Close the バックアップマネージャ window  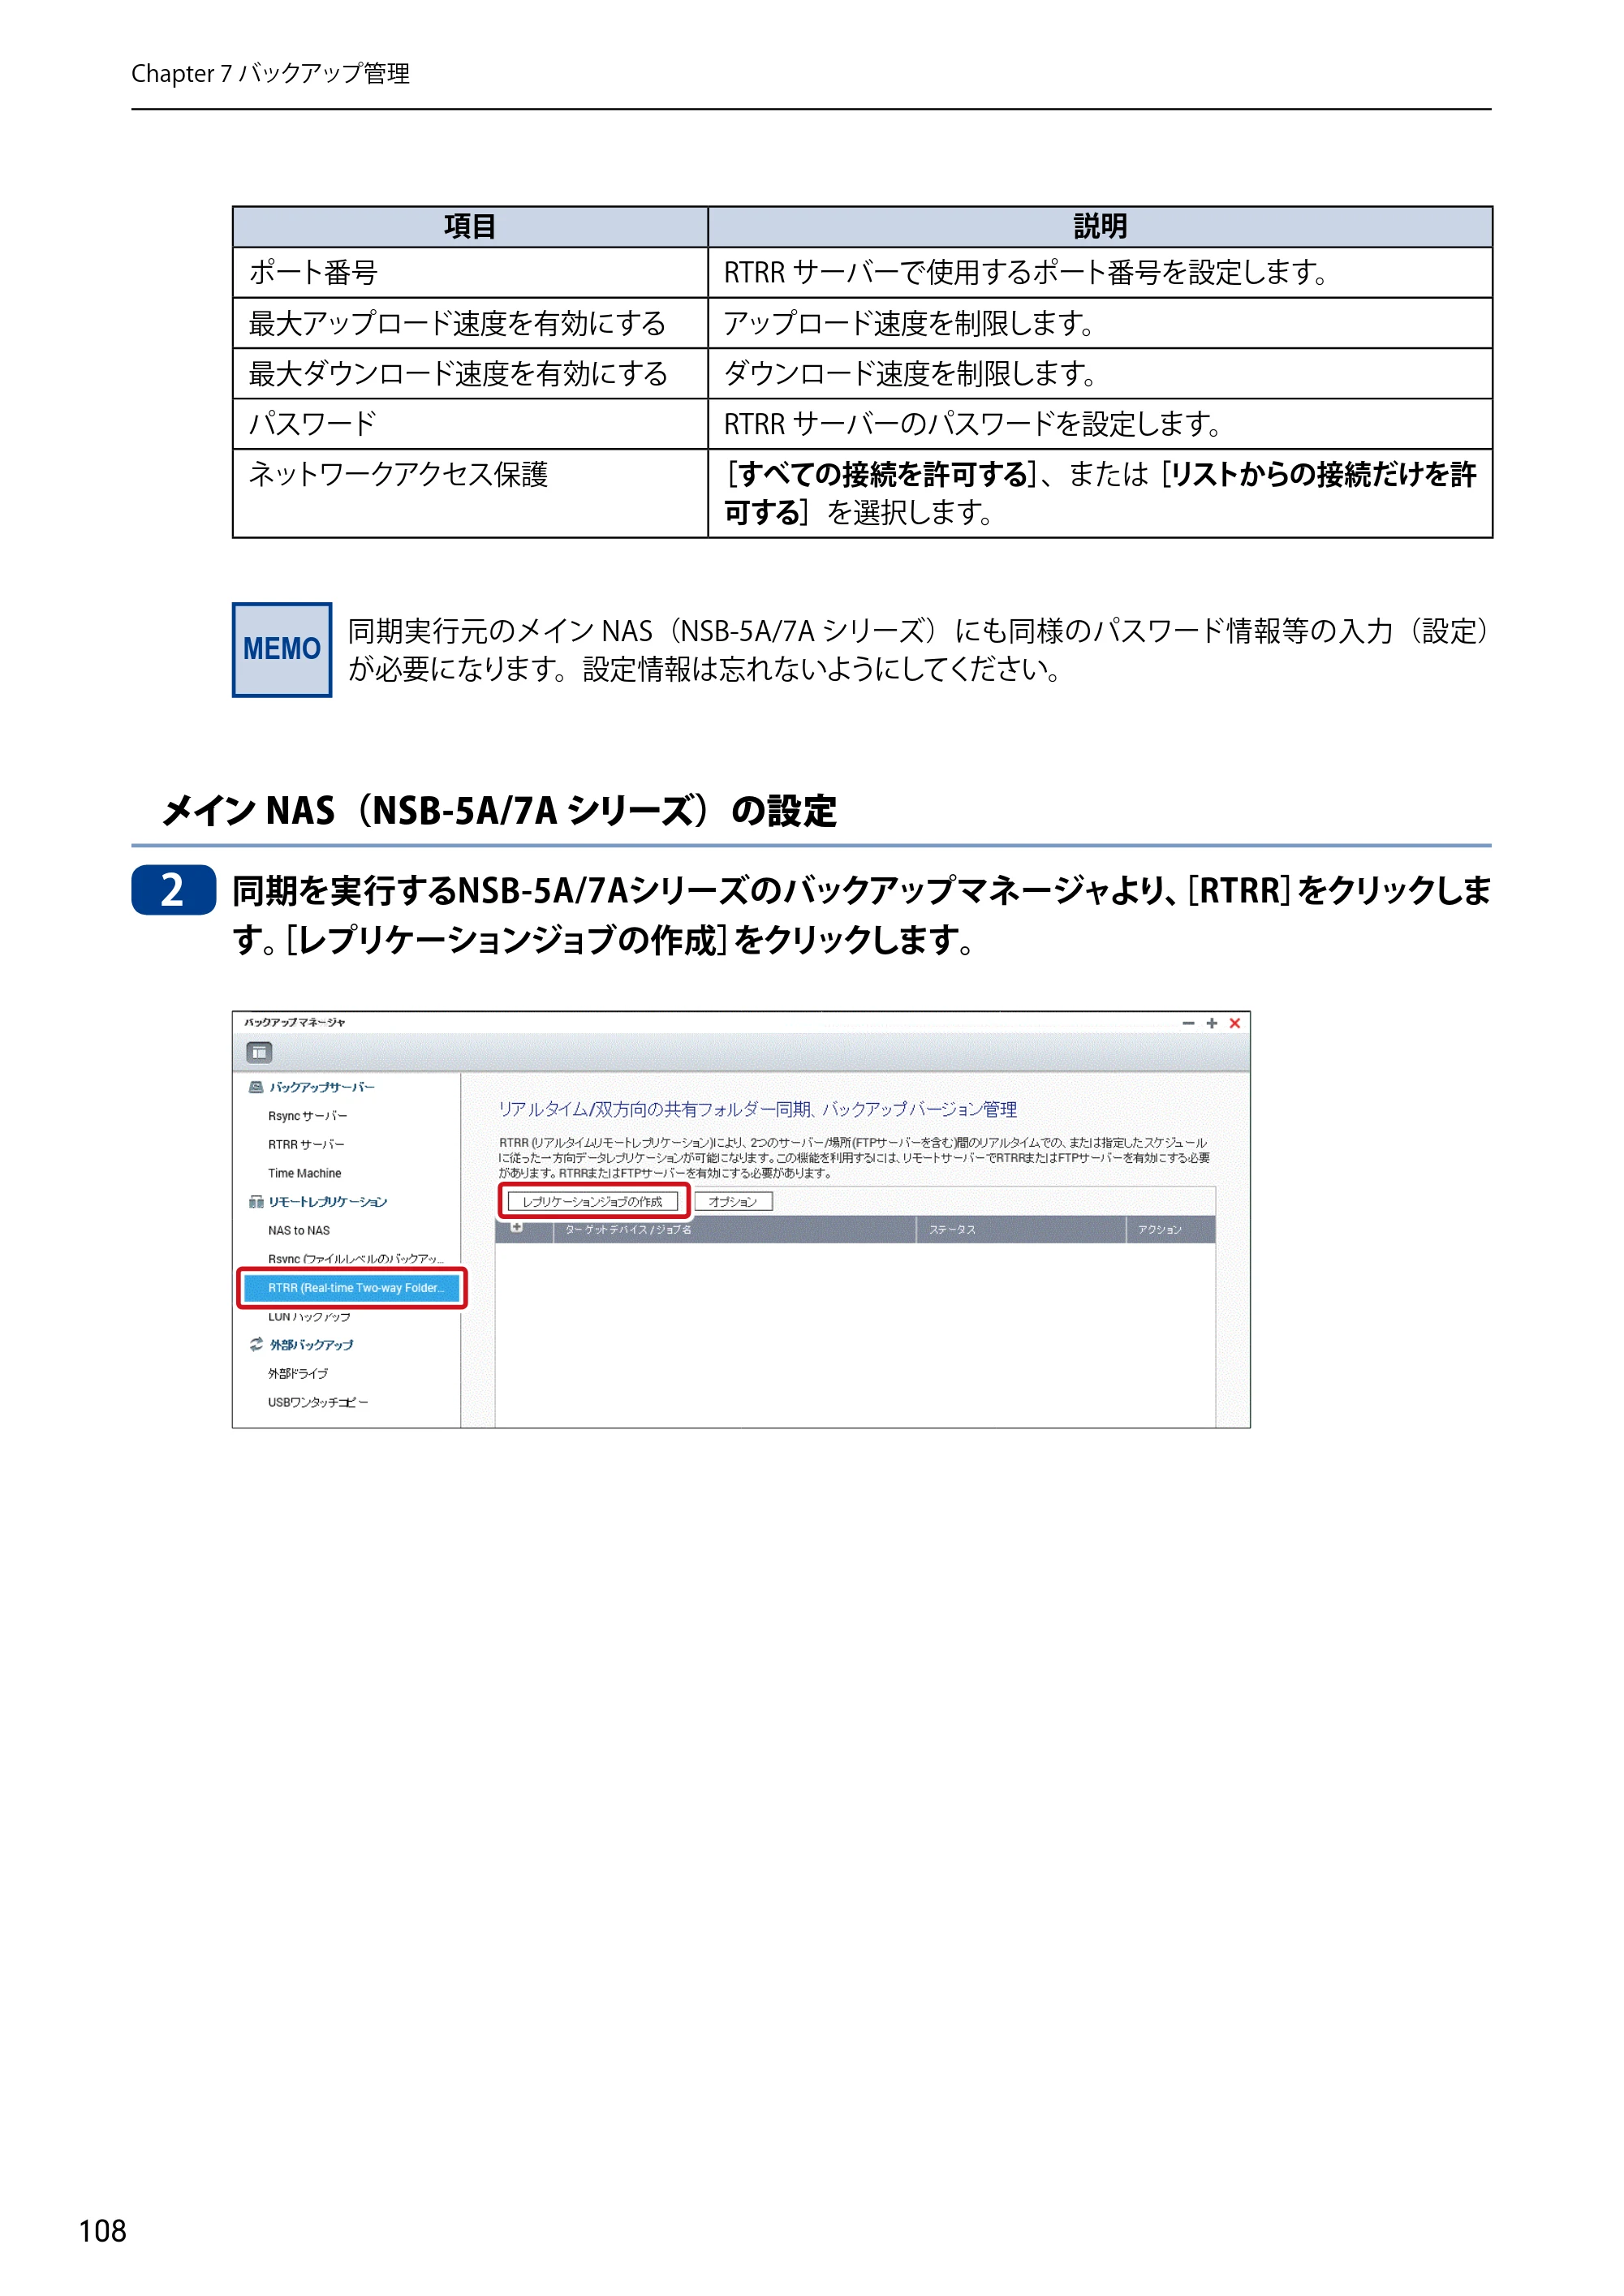pyautogui.click(x=1235, y=1023)
